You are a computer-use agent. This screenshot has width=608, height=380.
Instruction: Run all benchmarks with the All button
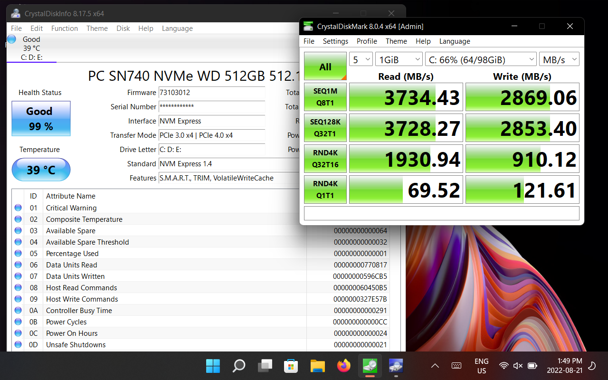click(325, 66)
